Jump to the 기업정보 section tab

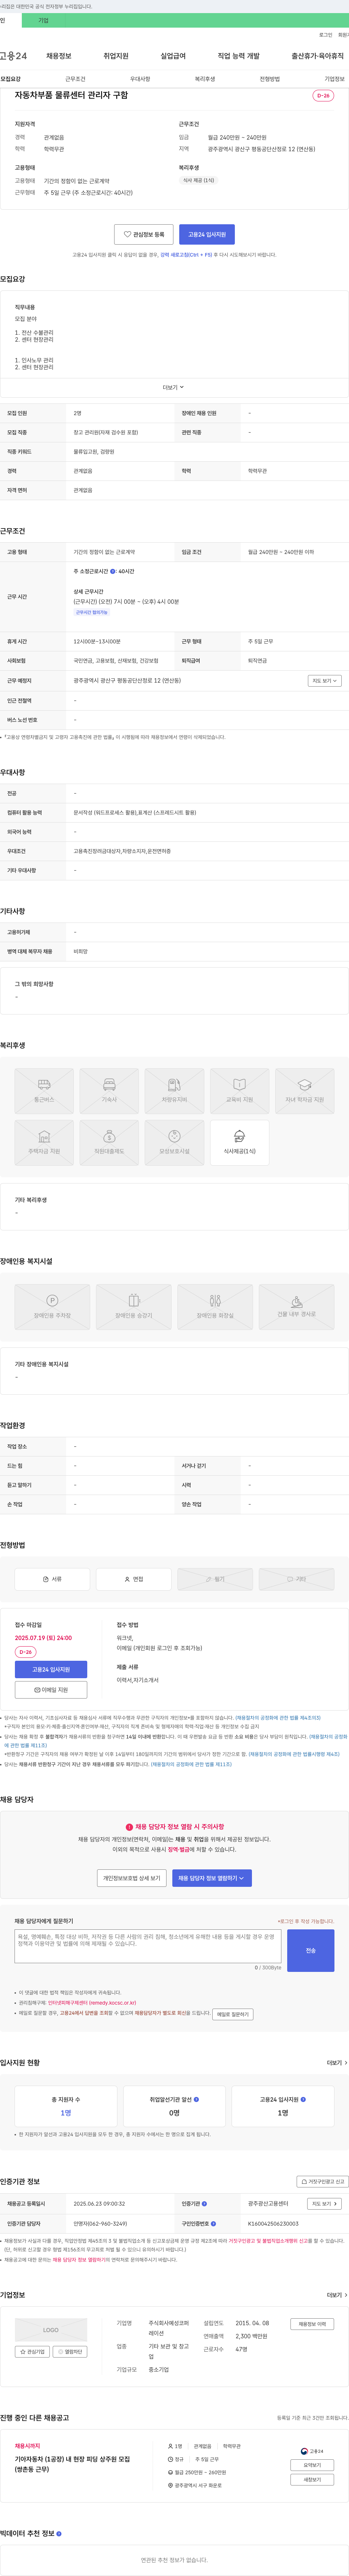coord(334,79)
